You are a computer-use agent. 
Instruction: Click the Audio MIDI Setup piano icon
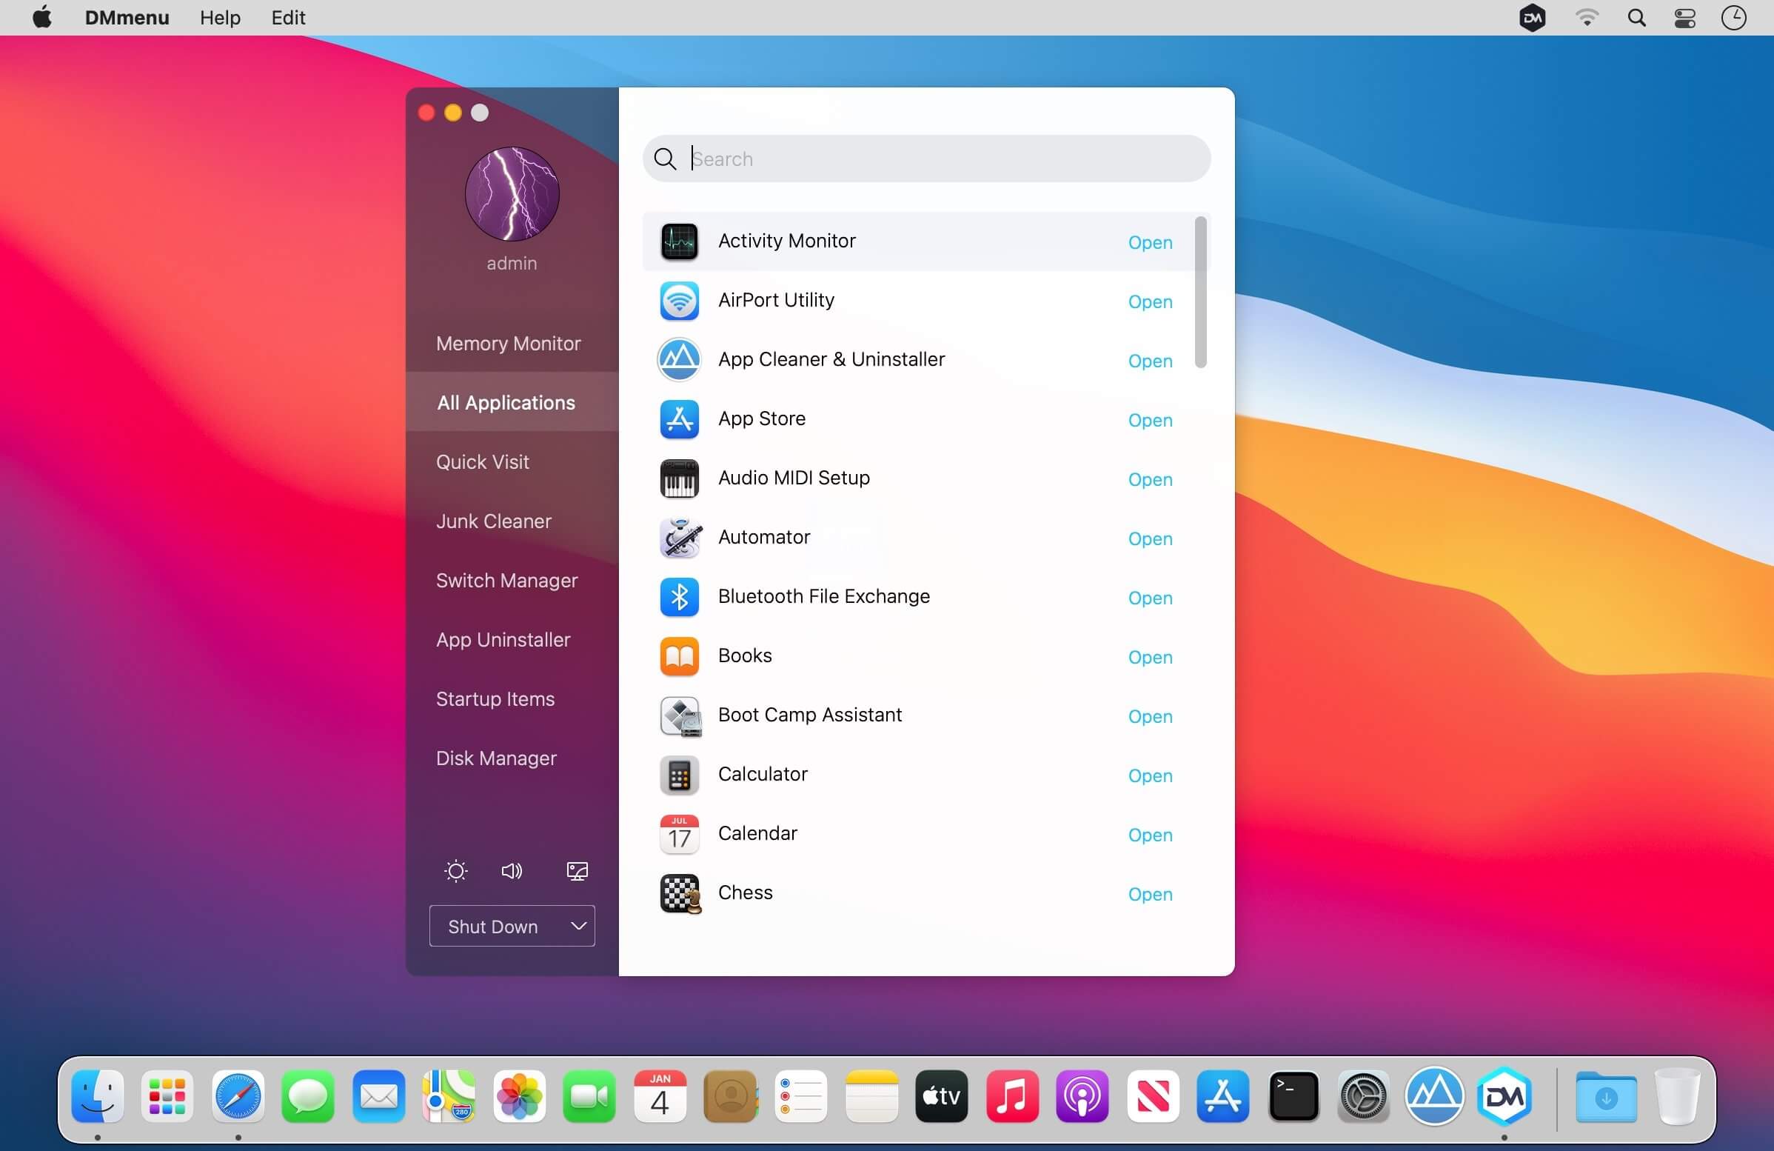[679, 478]
